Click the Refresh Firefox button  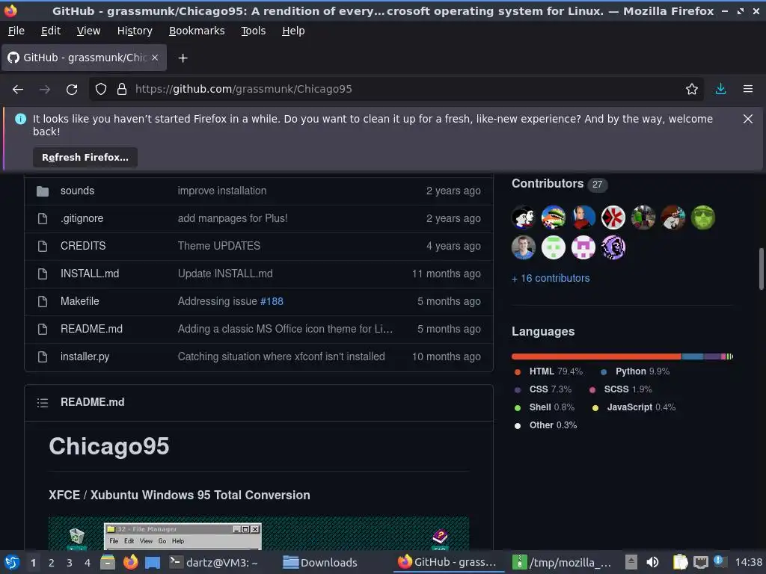point(85,157)
